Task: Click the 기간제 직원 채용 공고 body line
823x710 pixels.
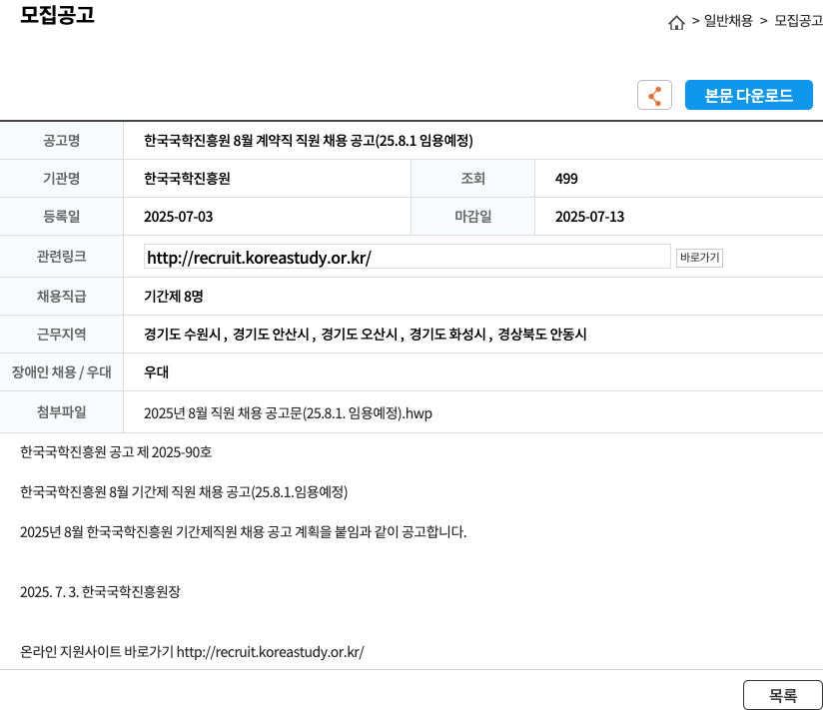Action: (x=184, y=492)
